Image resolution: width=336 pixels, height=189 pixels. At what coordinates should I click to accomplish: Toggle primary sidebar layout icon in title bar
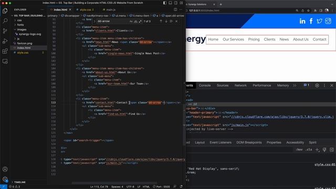[x=164, y=3]
